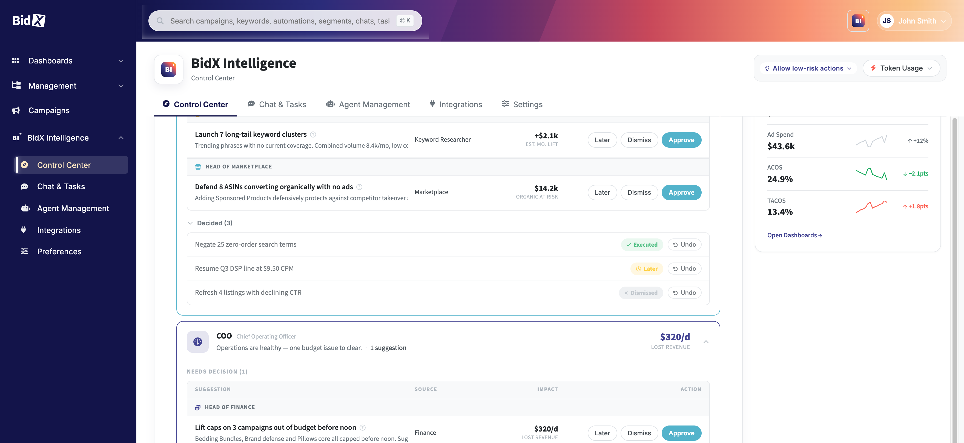Screen dimensions: 964x443
Task: Approve the Lift caps on campaigns suggestion
Action: pos(681,433)
